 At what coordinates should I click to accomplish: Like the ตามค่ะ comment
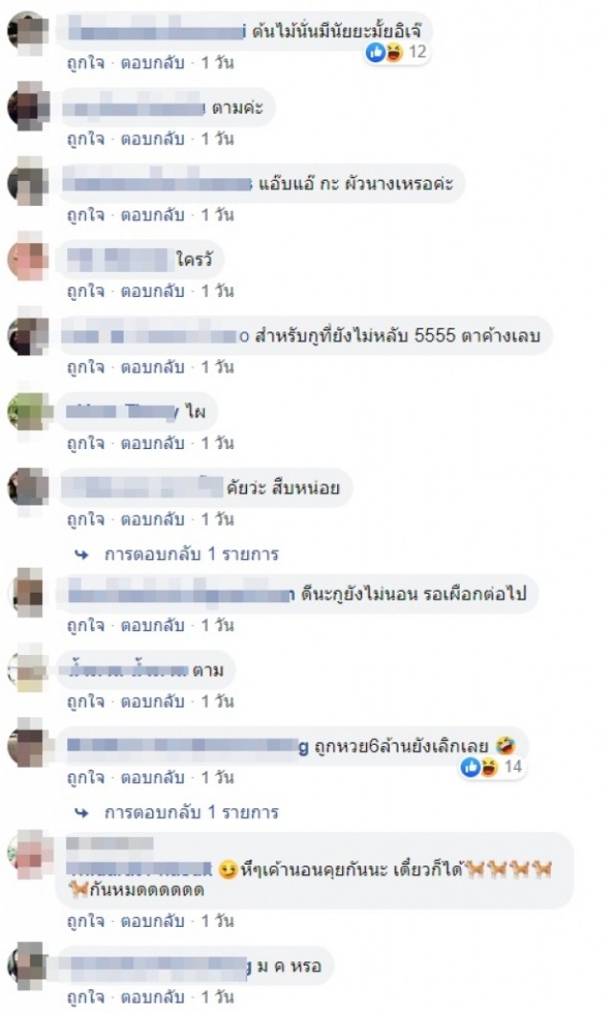[86, 139]
